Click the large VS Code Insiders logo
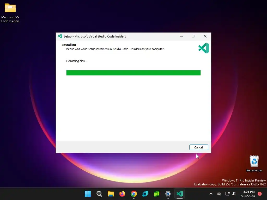 [x=204, y=48]
